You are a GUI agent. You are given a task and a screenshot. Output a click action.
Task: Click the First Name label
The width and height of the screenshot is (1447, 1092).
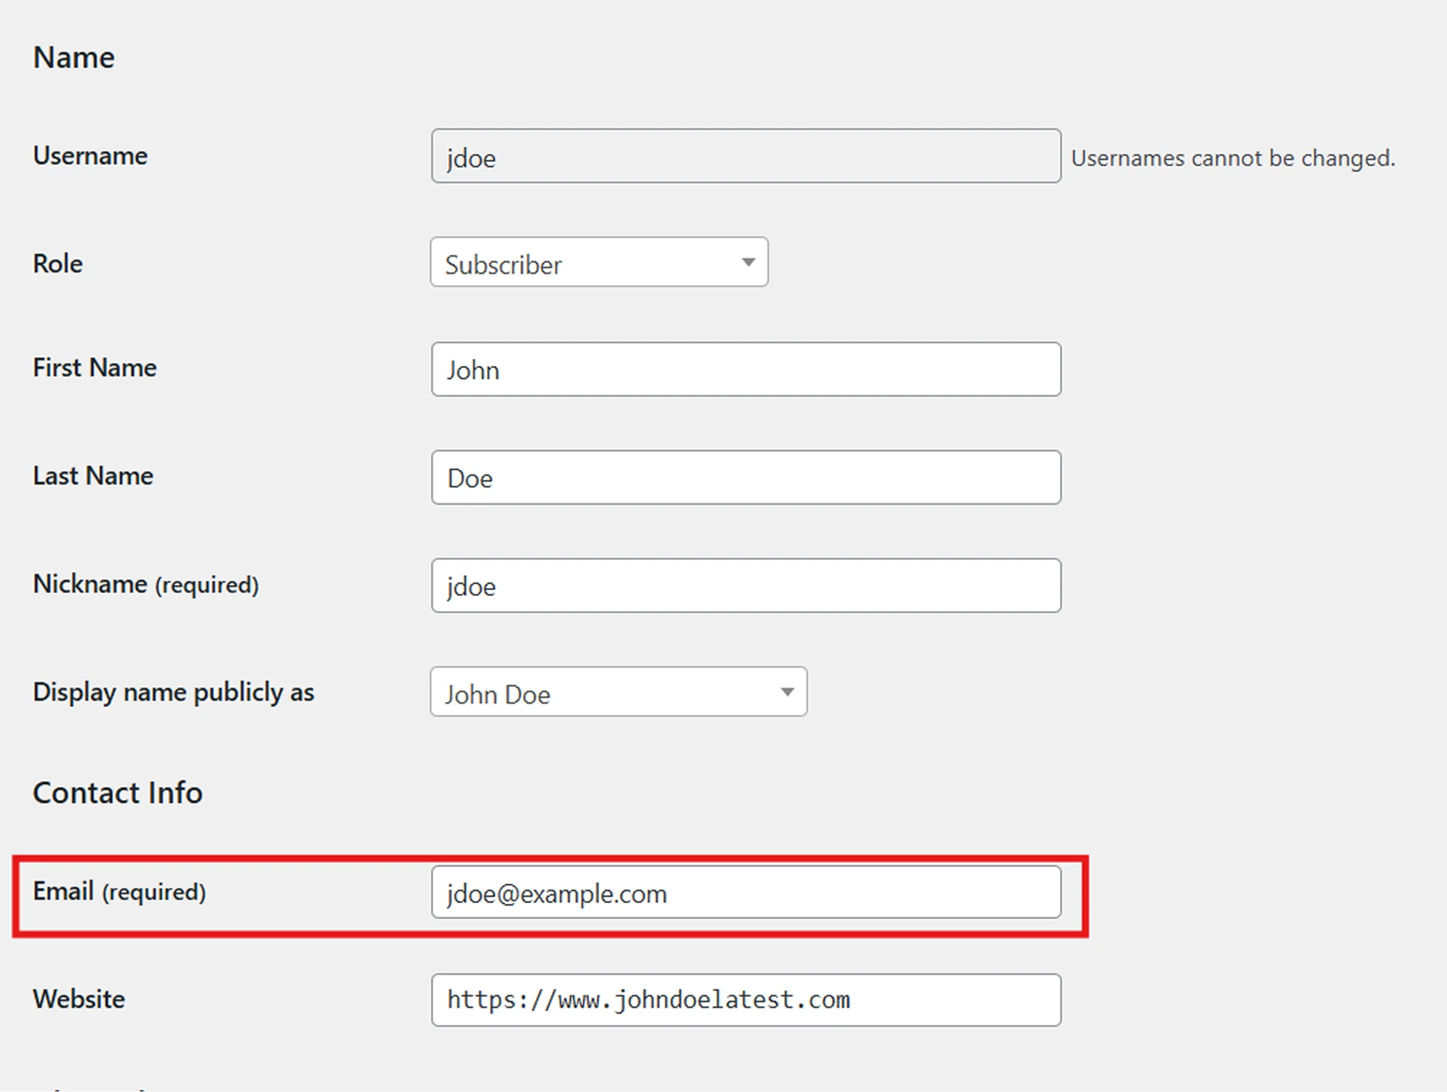(95, 368)
